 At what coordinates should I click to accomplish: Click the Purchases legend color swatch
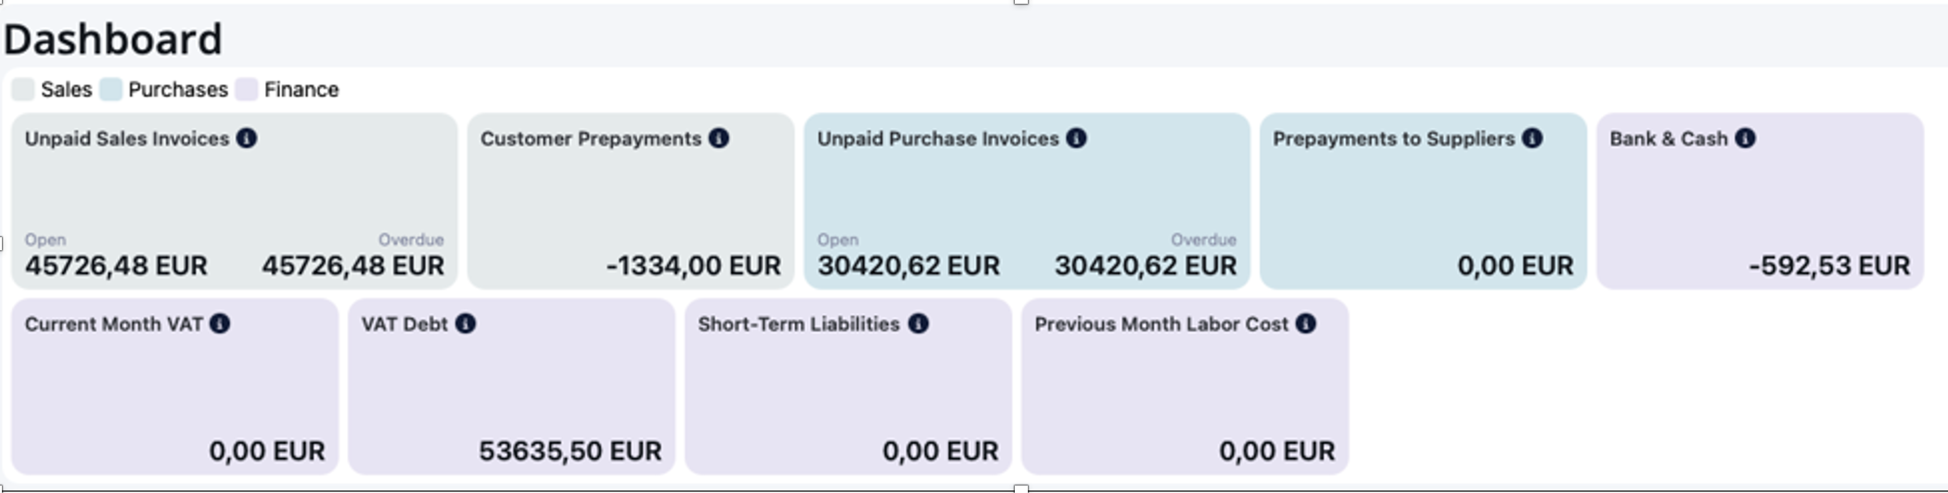(111, 90)
